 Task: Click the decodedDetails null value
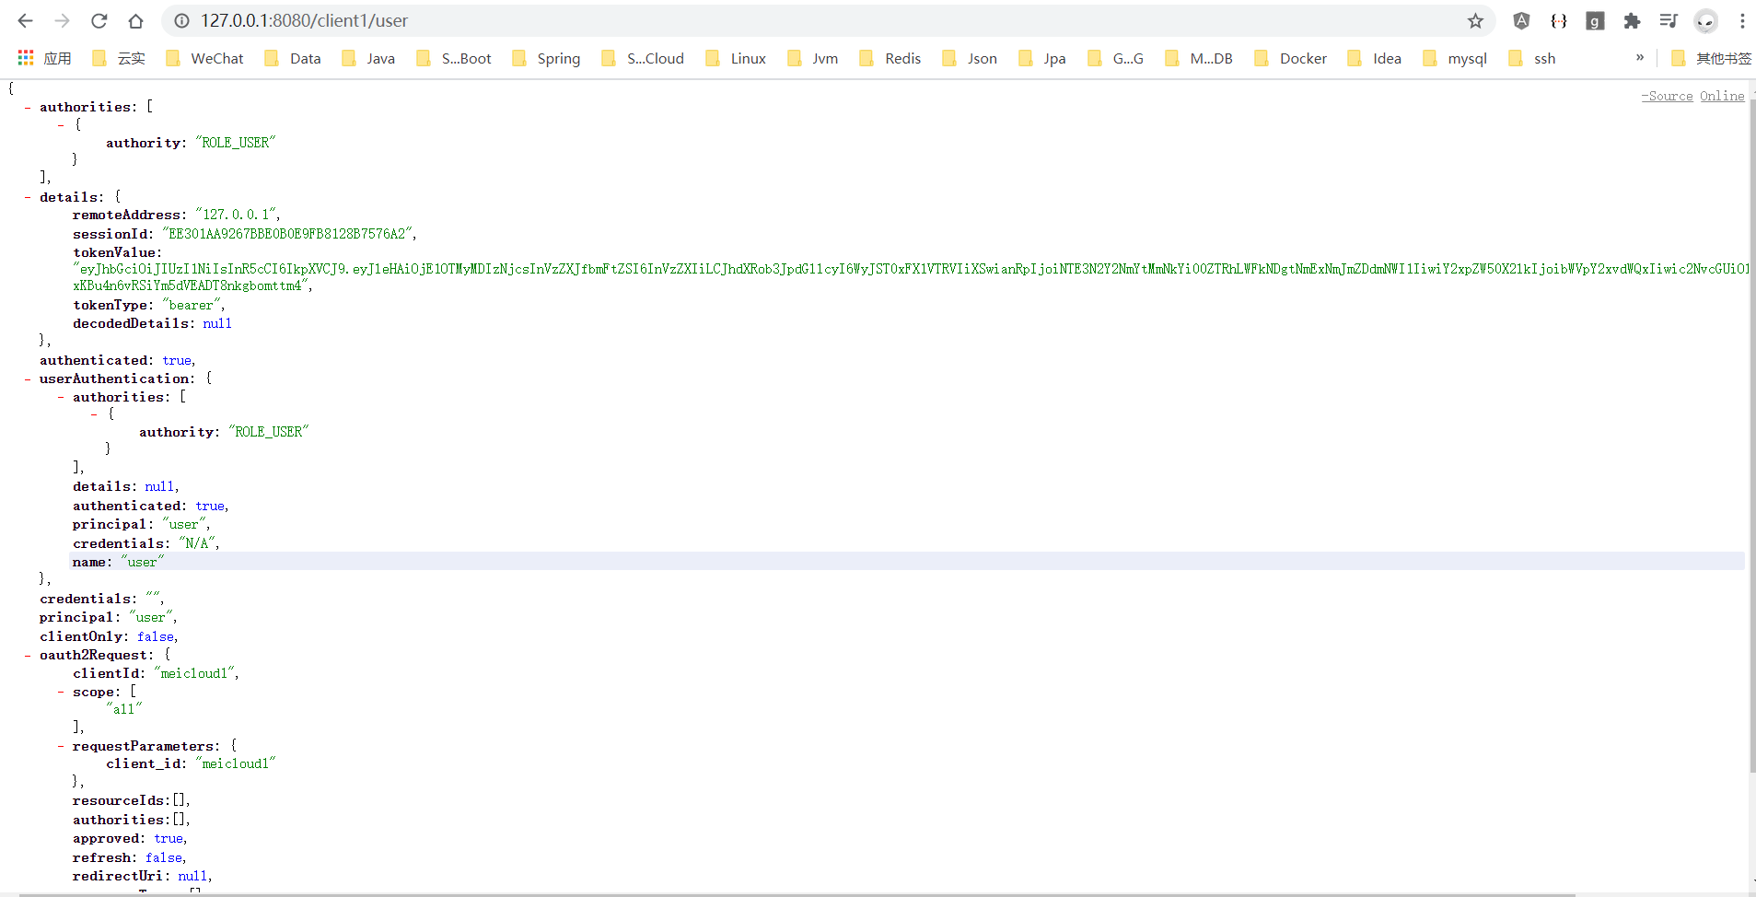coord(217,323)
